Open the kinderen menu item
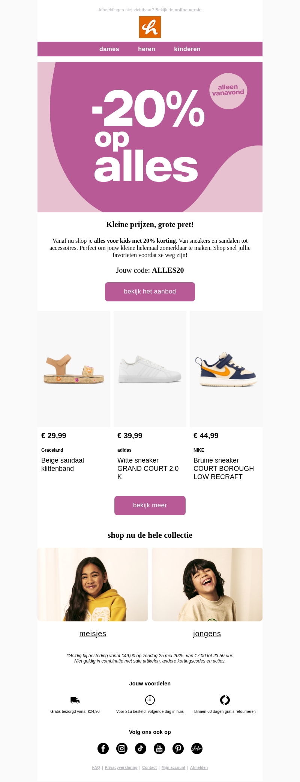Screen dimensions: 300x782 click(187, 49)
